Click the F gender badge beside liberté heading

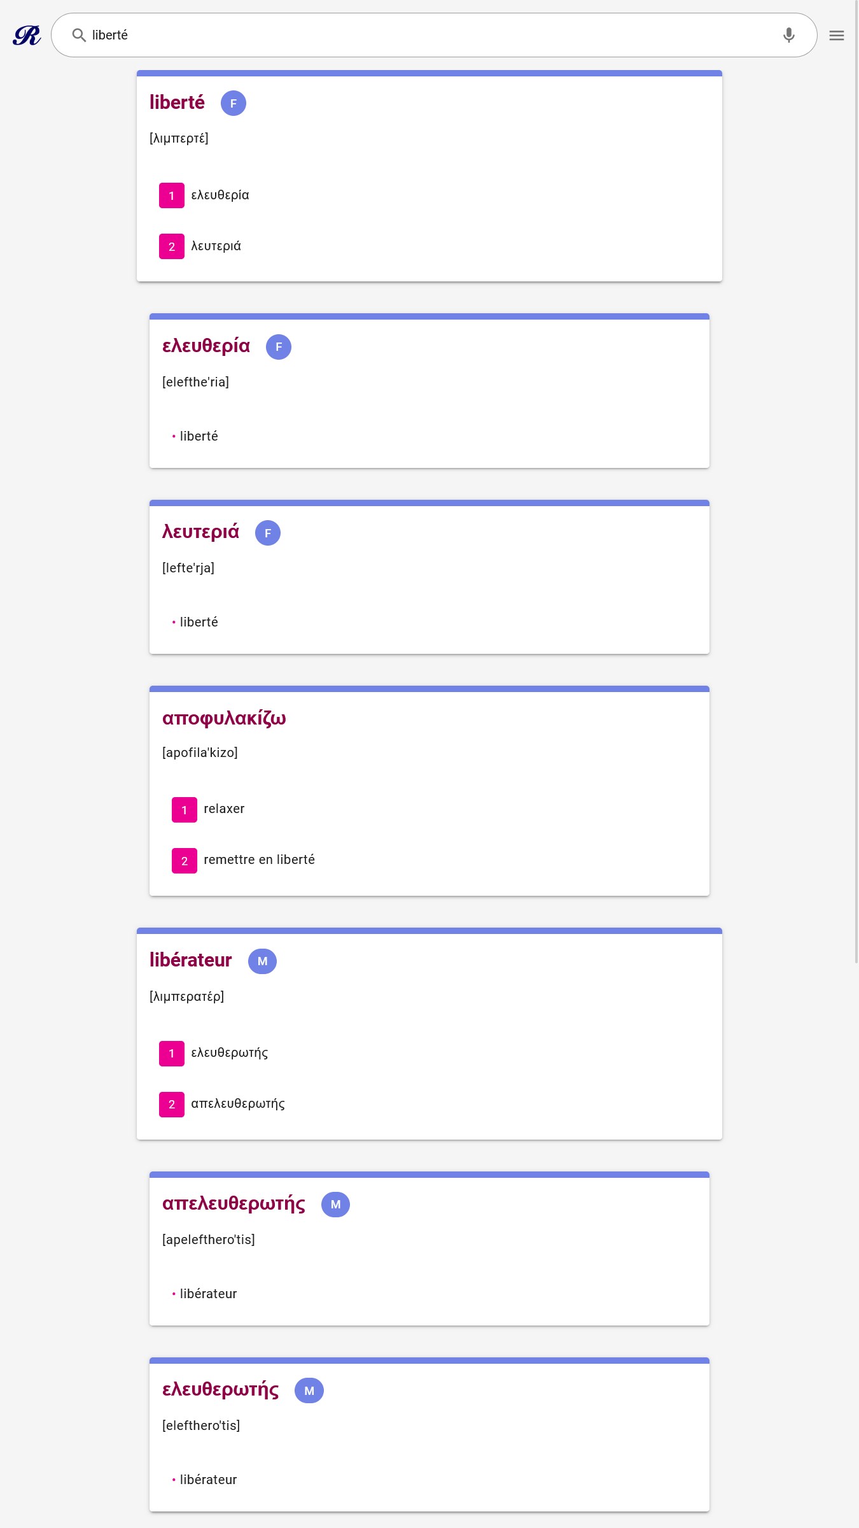coord(234,103)
